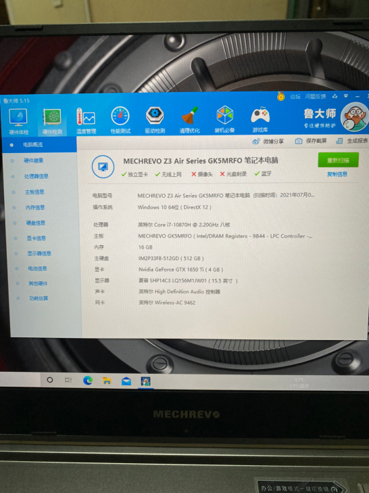Open 功耗估算 in the sidebar
This screenshot has width=369, height=493.
coord(39,299)
